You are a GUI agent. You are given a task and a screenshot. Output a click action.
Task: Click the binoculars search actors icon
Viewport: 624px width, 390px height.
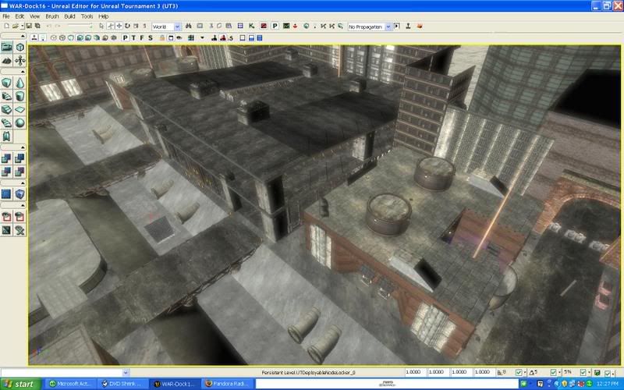pos(188,26)
